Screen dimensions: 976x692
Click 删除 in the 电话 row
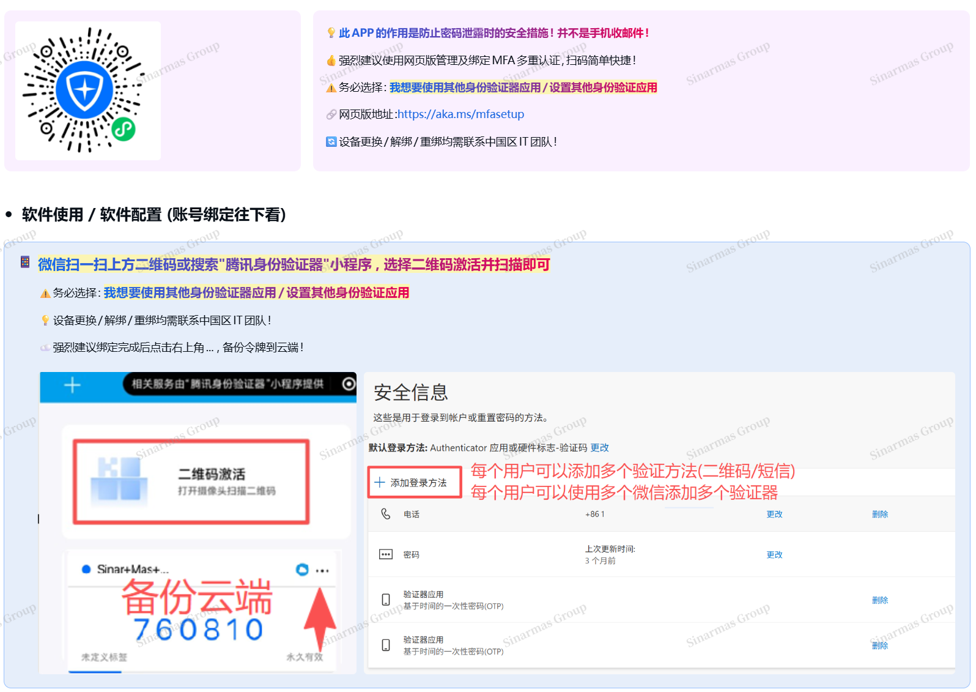pos(879,515)
